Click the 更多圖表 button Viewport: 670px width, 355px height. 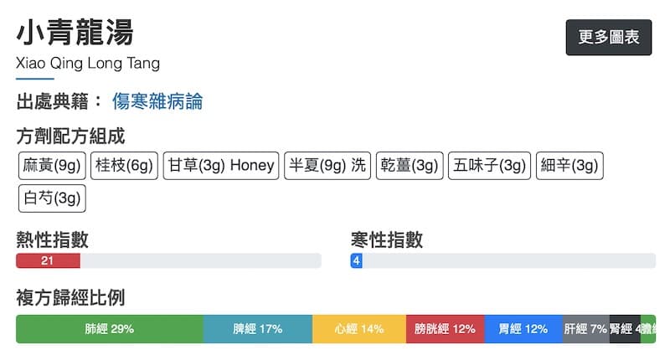click(x=609, y=37)
